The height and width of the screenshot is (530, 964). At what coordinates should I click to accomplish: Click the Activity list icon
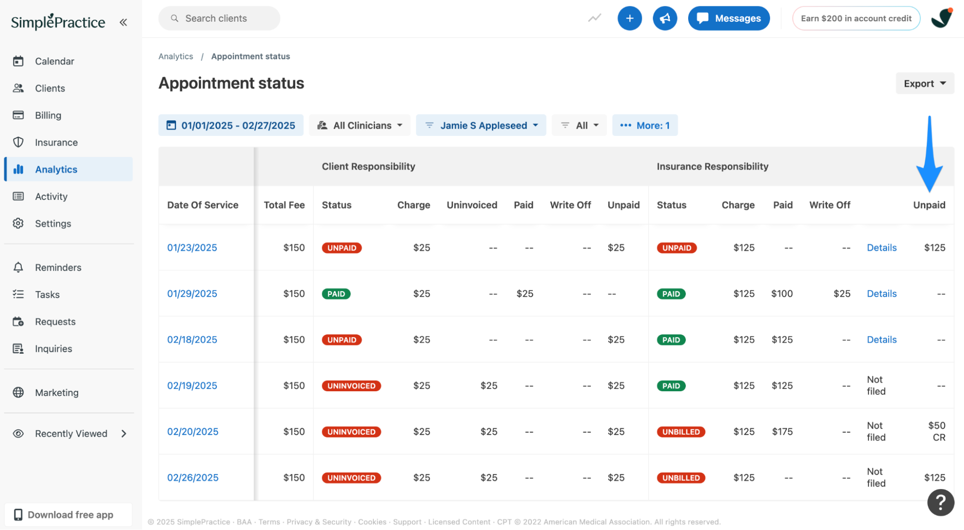pos(18,196)
